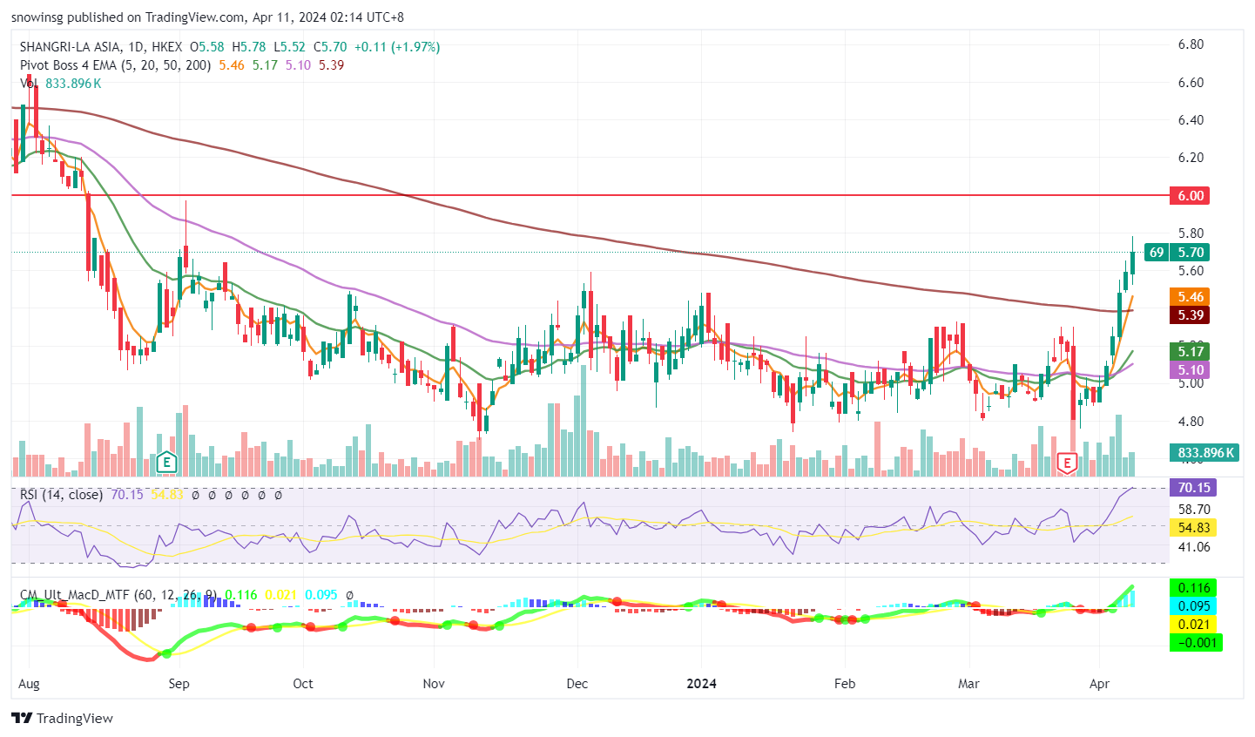Screen dimensions: 1255x737
Task: Click the Oct label on the time axis
Action: point(303,684)
